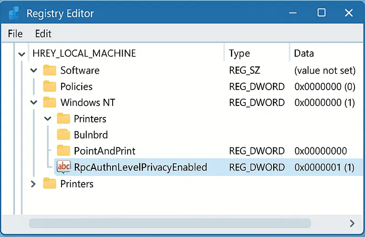
Task: Select the PointAndPrint key label
Action: tap(104, 151)
